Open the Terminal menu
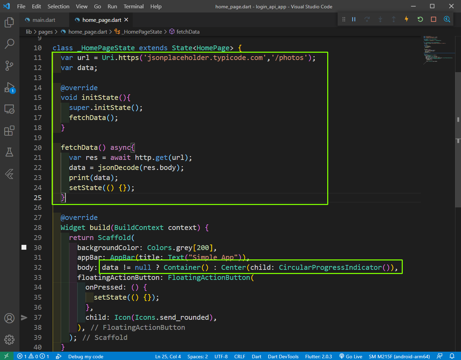This screenshot has height=360, width=461. click(x=133, y=6)
